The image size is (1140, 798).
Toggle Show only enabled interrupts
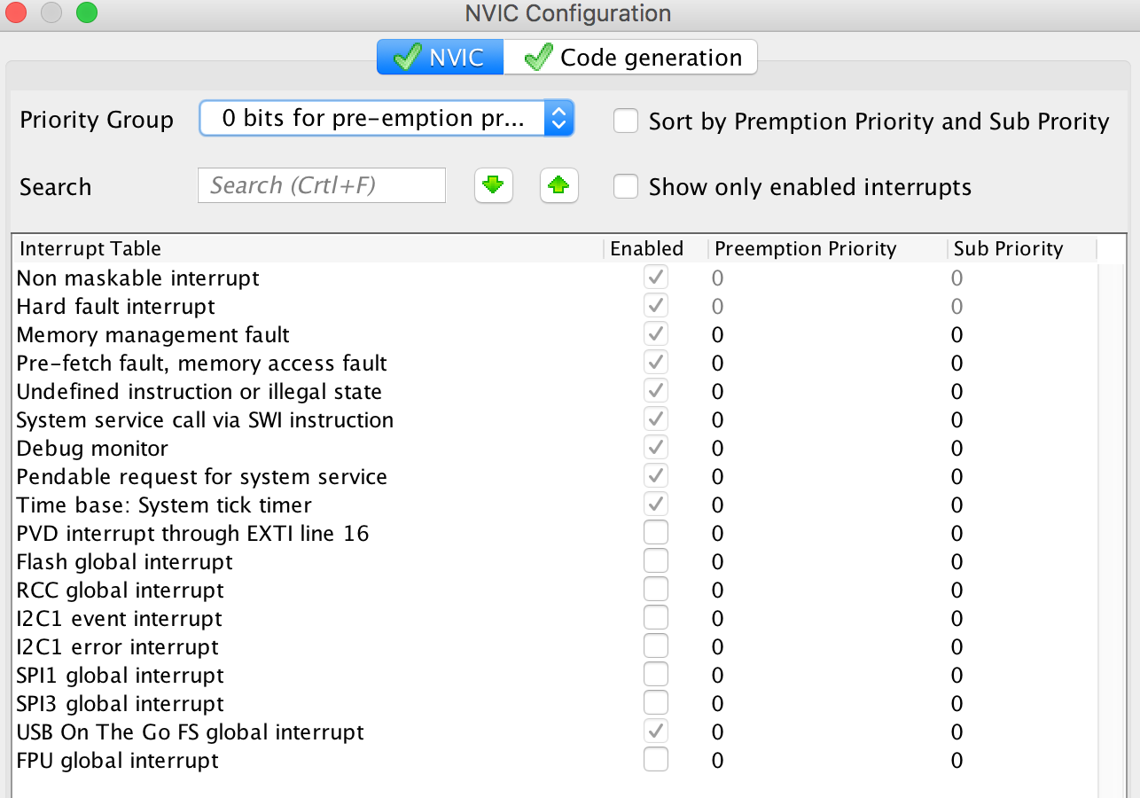(x=627, y=186)
